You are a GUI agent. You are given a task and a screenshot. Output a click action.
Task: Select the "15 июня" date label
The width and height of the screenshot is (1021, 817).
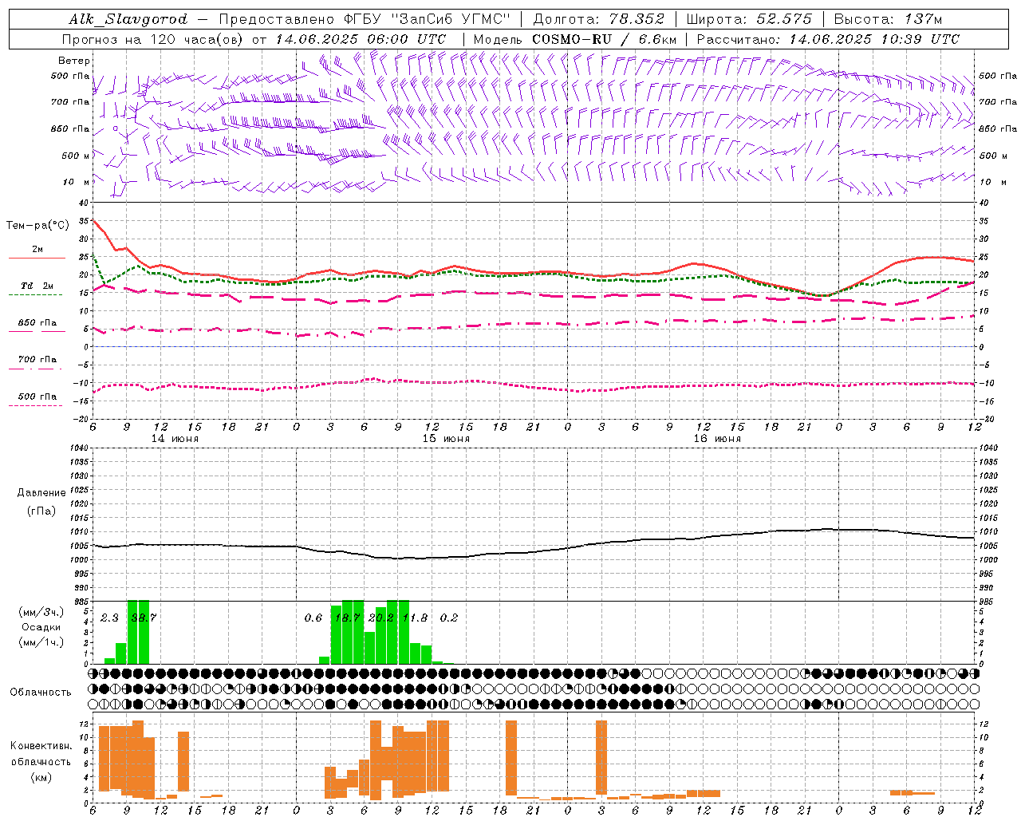pos(446,439)
